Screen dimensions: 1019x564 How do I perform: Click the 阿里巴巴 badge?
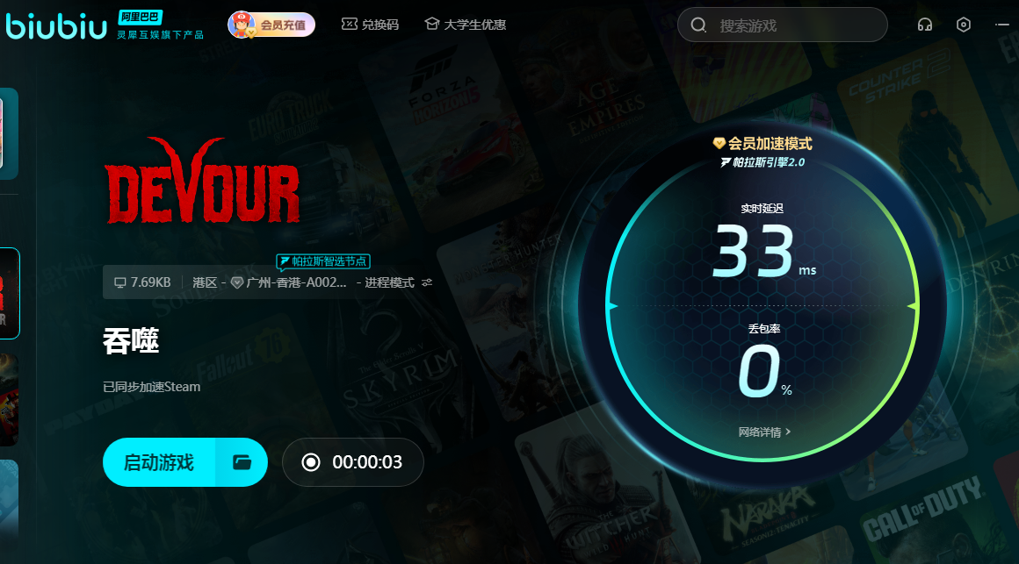pyautogui.click(x=141, y=18)
